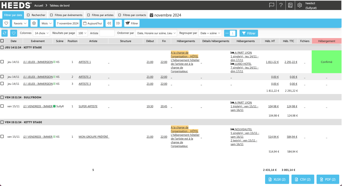Click the 20:45 end time
342x186 pixels.
(164, 106)
